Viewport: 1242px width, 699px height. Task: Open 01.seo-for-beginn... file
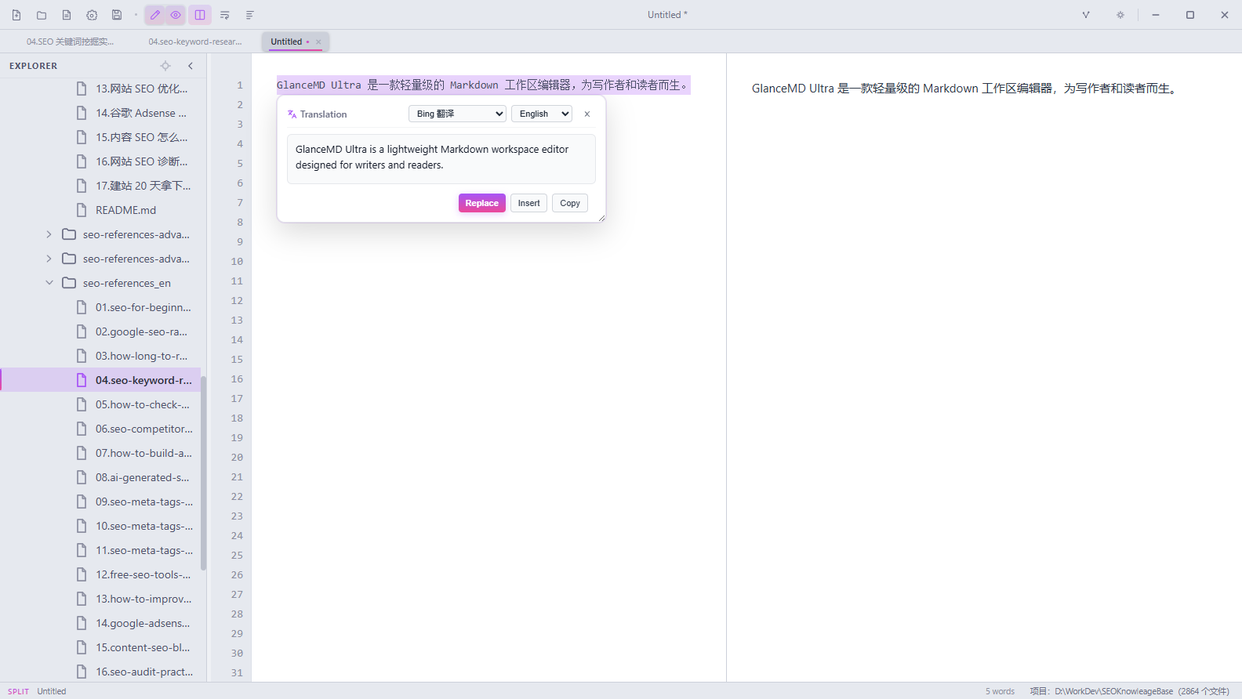click(100, 307)
